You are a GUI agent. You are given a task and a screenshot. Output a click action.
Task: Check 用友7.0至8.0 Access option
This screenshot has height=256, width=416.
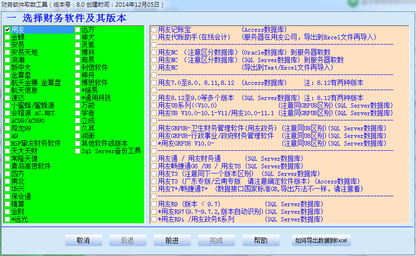[x=154, y=83]
